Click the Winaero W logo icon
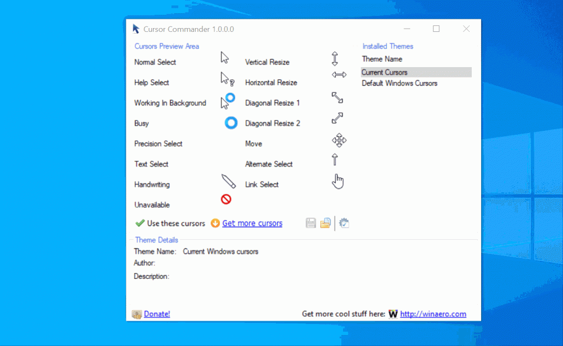Viewport: 563px width, 346px height. [x=393, y=314]
